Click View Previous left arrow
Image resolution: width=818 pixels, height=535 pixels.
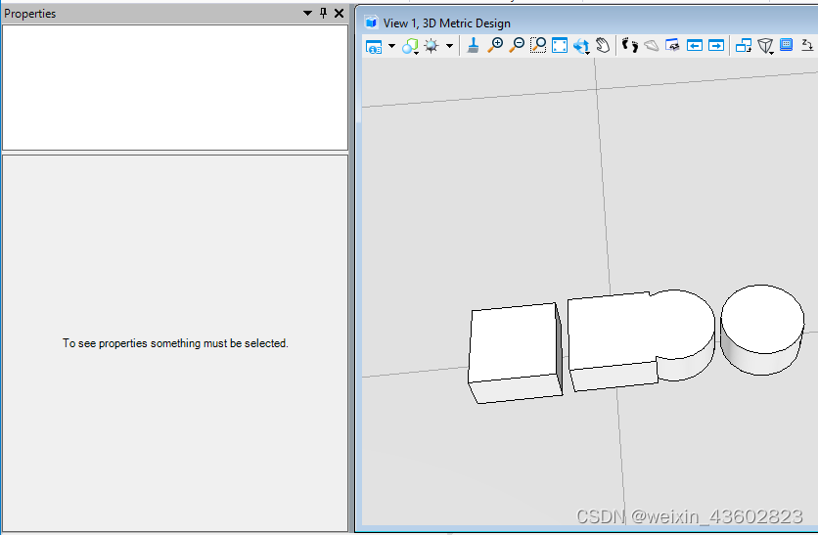[x=695, y=46]
